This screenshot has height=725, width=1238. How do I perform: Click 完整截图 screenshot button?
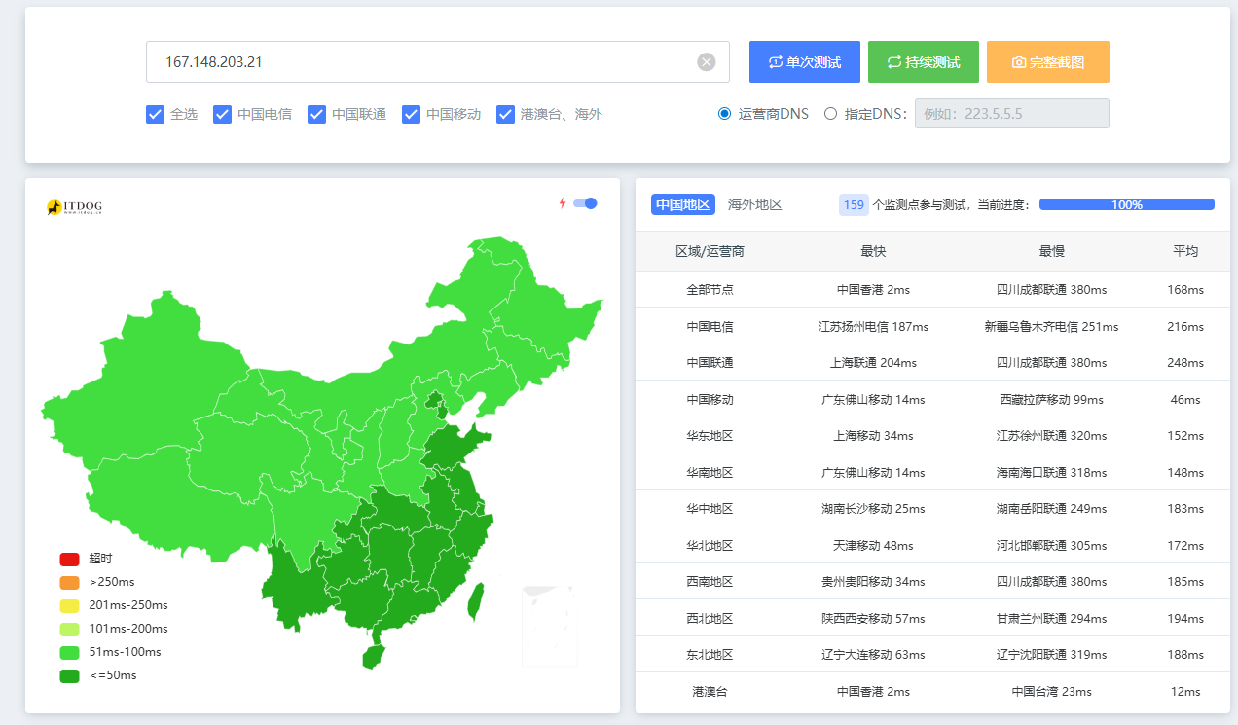point(1047,62)
